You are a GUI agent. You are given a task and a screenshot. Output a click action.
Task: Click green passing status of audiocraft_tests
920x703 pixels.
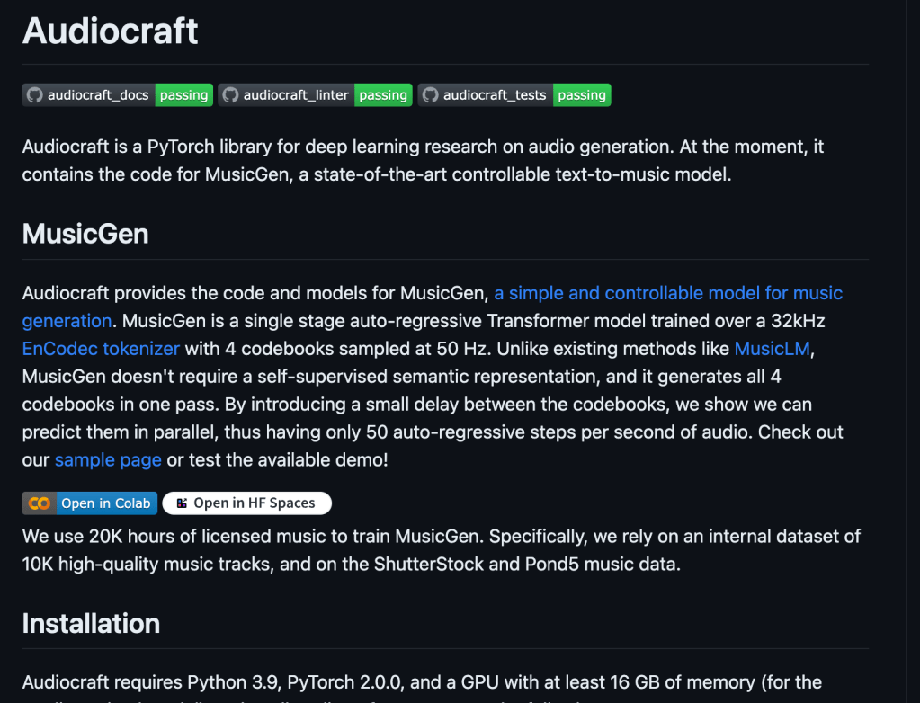coord(582,95)
